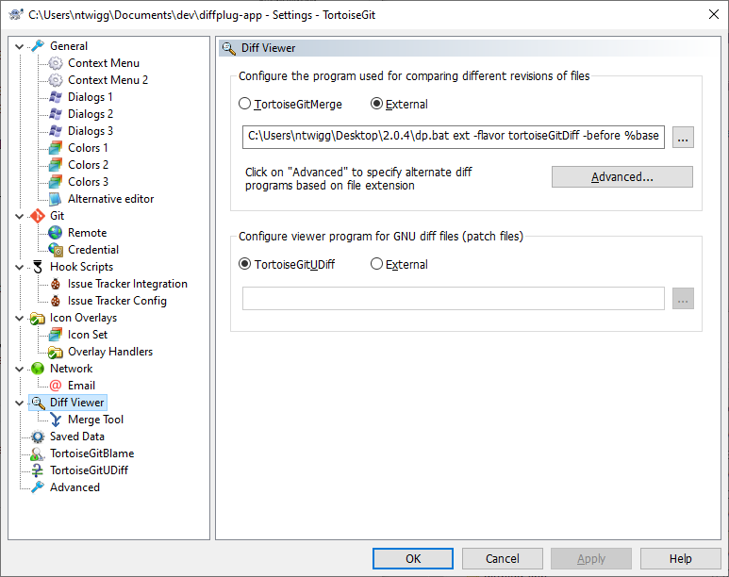Image resolution: width=729 pixels, height=577 pixels.
Task: Click the green Network globe icon
Action: [x=38, y=369]
